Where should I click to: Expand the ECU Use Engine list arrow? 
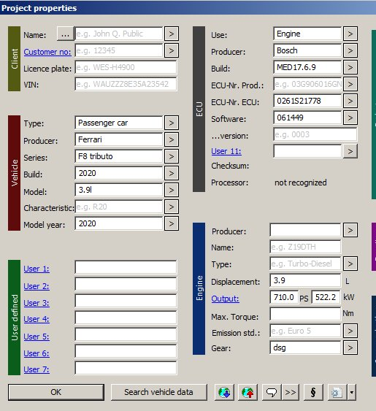coord(350,34)
